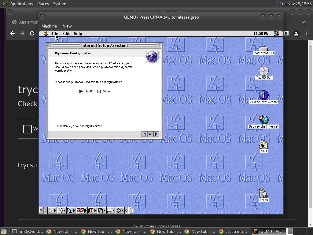Viewport: 313px width, 235px height.
Task: Click the Internet Setup Assistant title bar
Action: (x=105, y=46)
